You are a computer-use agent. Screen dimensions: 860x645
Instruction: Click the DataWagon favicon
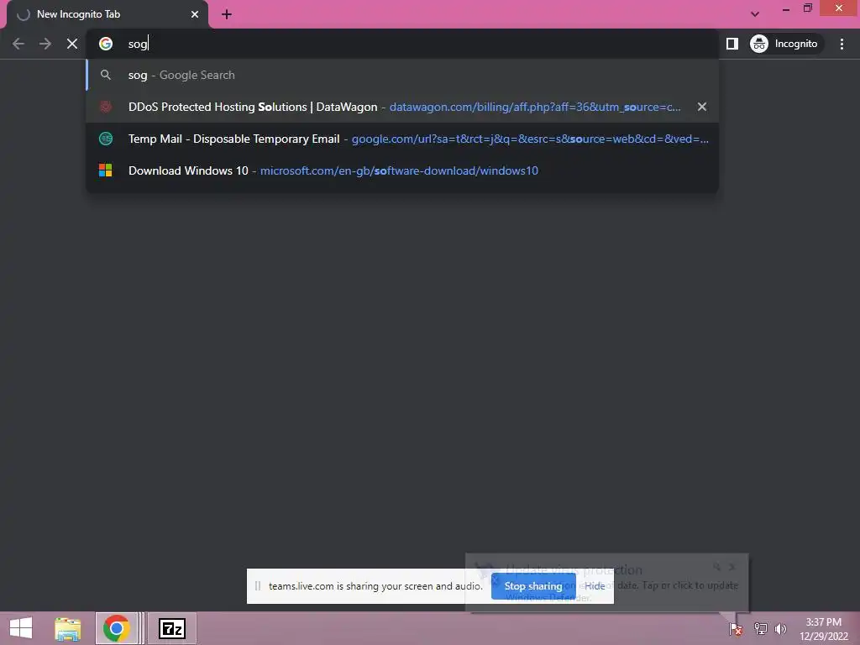(105, 107)
